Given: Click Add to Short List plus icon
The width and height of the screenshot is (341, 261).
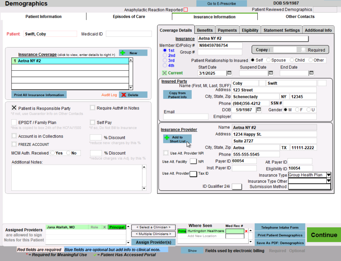Looking at the screenshot, I should pos(167,138).
